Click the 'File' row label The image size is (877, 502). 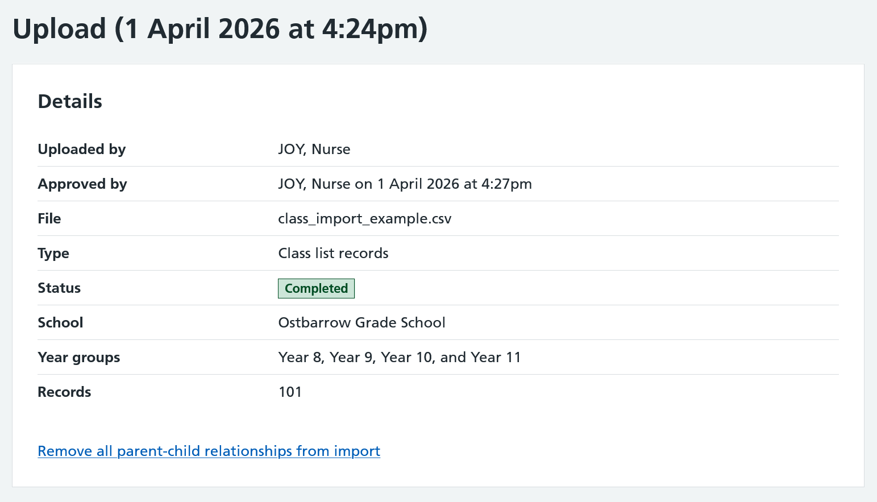point(49,219)
